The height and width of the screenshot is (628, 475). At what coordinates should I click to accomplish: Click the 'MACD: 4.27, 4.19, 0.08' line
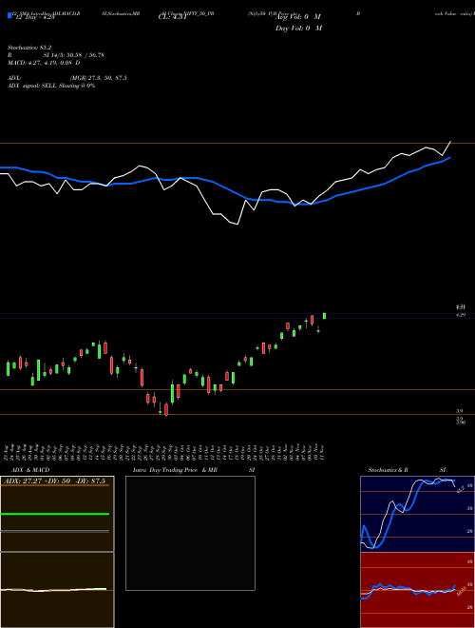click(44, 63)
